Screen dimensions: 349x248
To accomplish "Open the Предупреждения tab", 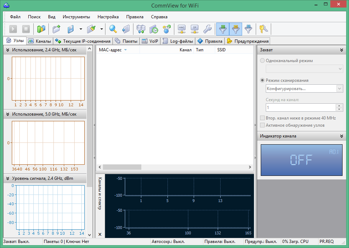I will [x=247, y=41].
